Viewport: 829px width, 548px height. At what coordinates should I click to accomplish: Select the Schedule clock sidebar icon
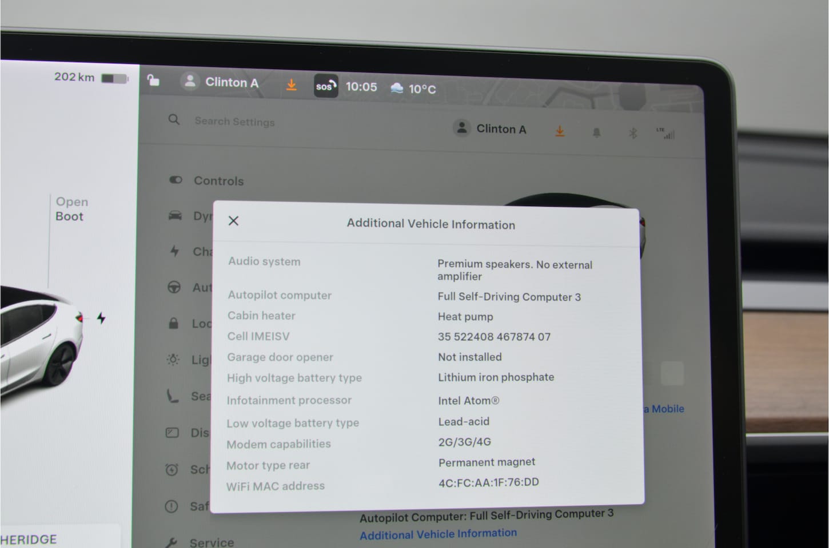click(172, 470)
